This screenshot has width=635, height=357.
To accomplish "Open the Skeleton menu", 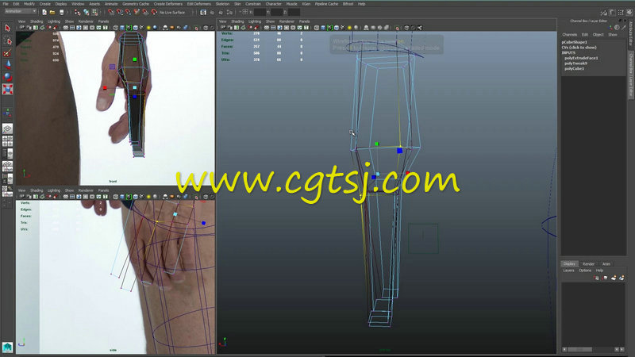I will click(222, 4).
